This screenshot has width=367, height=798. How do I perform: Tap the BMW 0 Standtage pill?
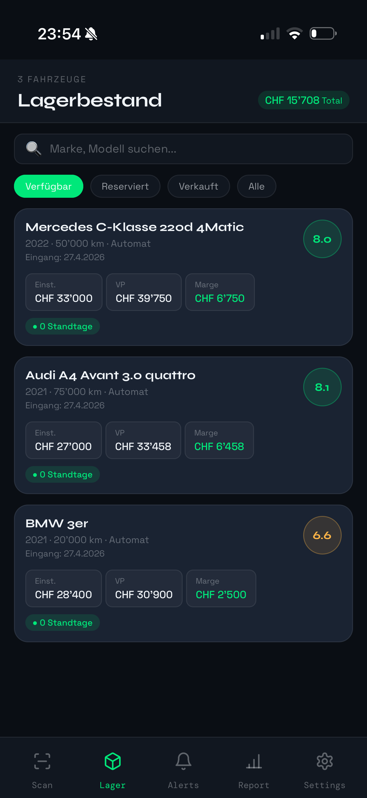click(x=63, y=623)
